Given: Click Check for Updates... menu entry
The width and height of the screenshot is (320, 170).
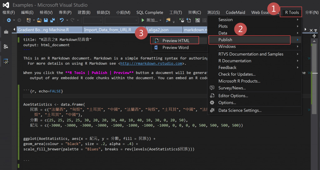Looking at the screenshot, I should tap(237, 74).
